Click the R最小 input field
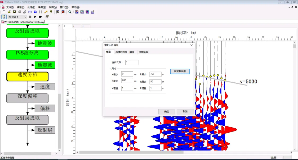The height and width of the screenshot is (160, 298). click(155, 74)
